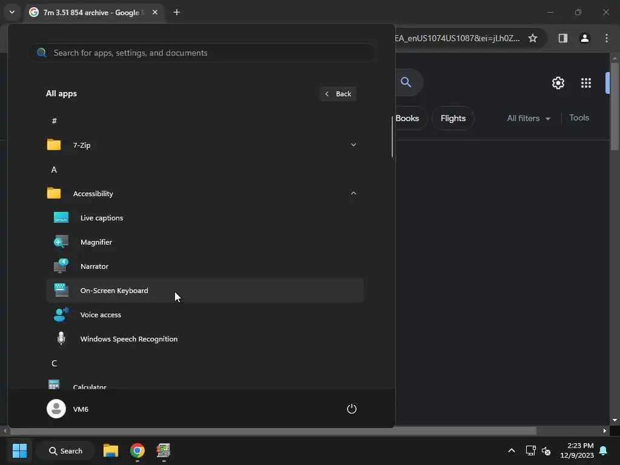Click the power button in Start menu
The width and height of the screenshot is (620, 465).
(352, 409)
